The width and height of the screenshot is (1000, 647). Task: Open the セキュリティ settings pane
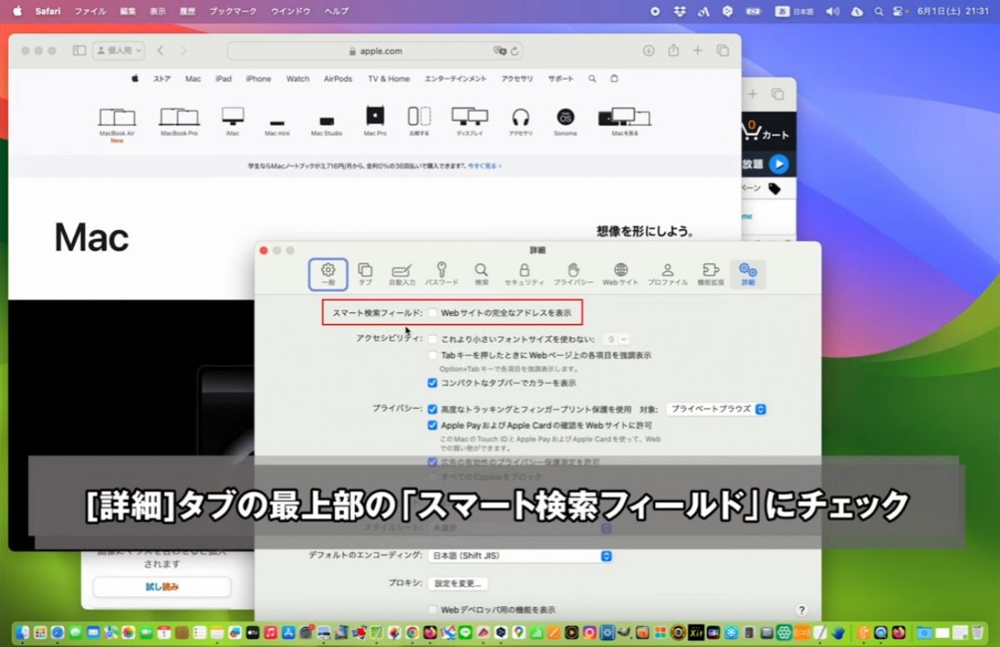click(x=524, y=274)
